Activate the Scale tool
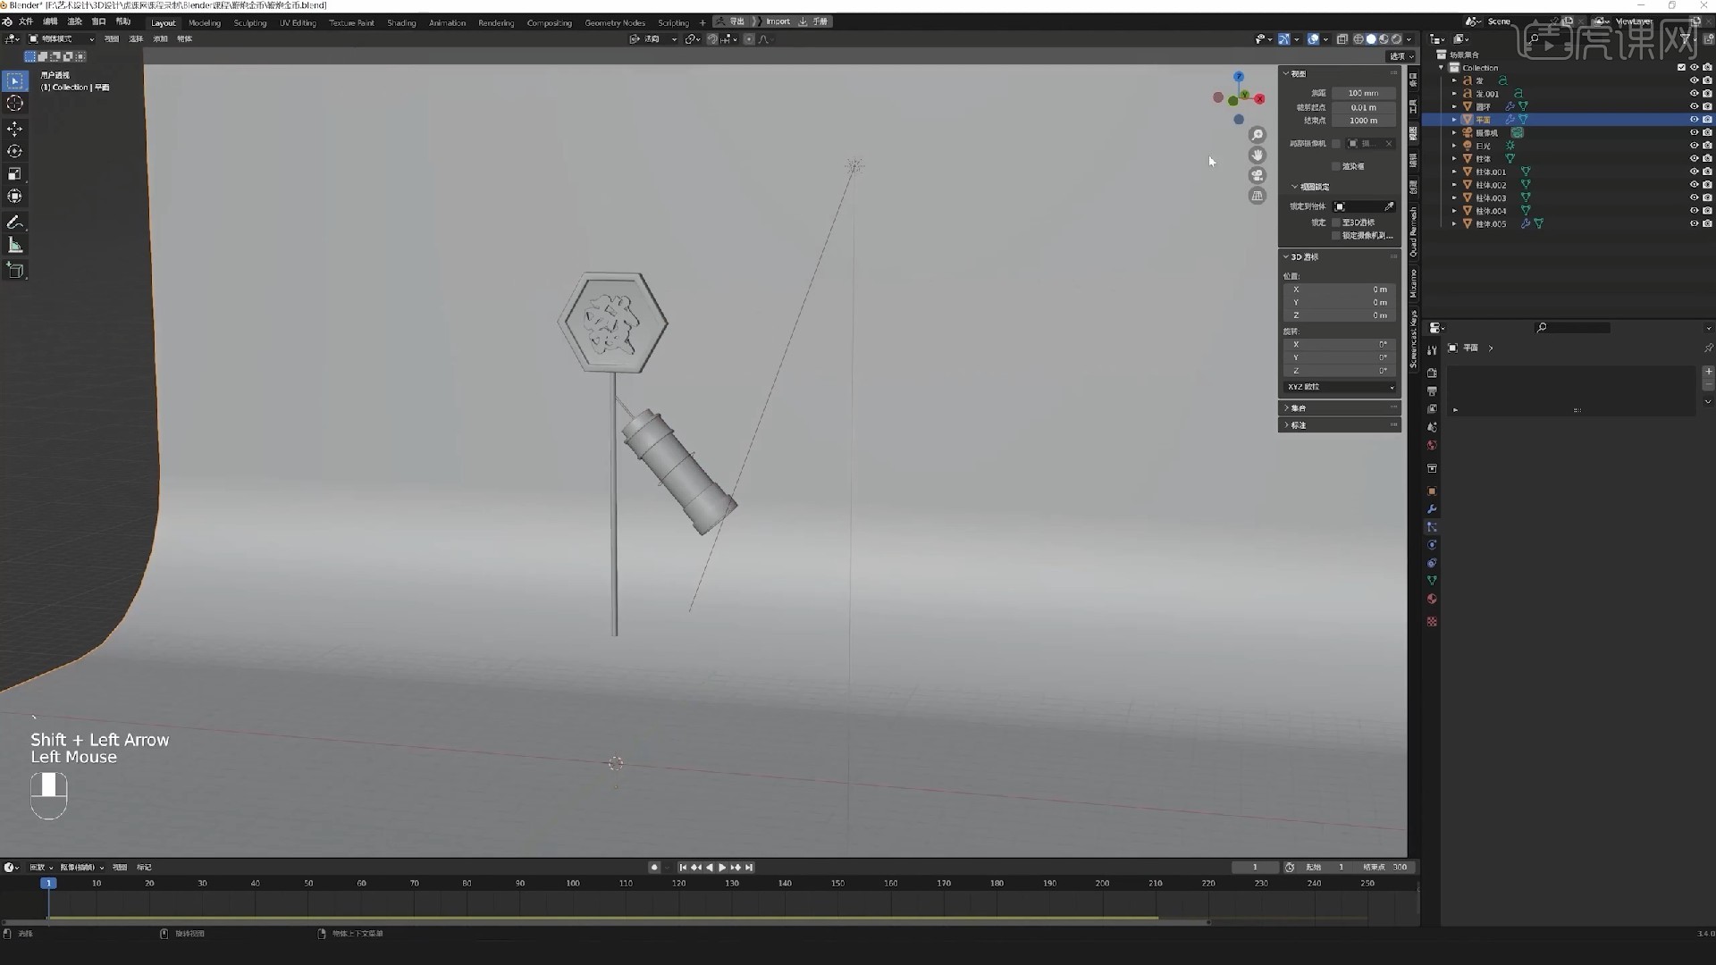The width and height of the screenshot is (1716, 965). click(x=14, y=173)
